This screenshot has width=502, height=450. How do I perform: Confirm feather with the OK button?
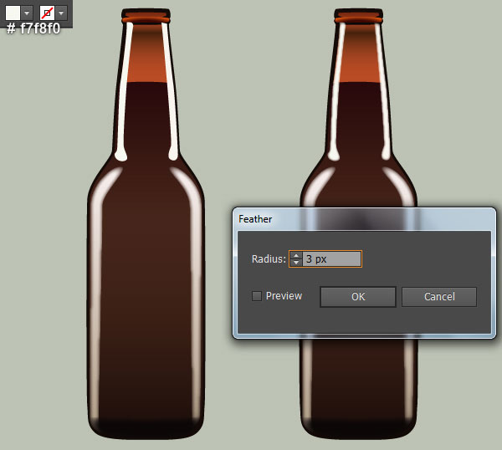[x=358, y=297]
